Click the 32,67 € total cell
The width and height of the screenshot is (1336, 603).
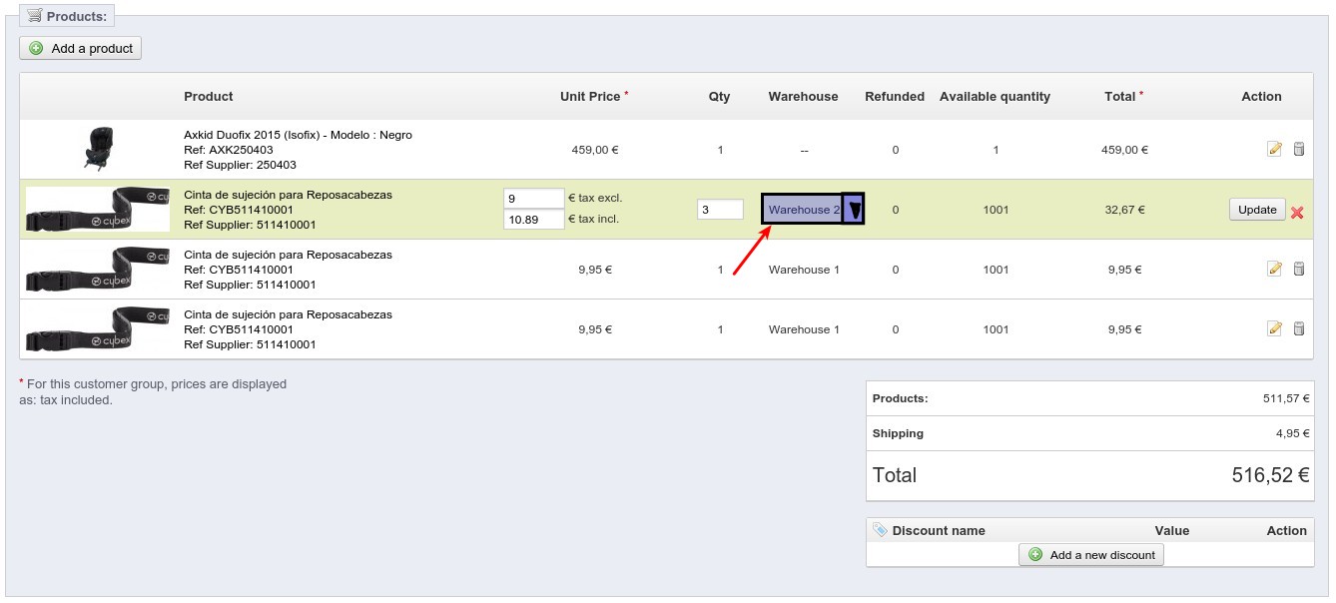coord(1125,210)
